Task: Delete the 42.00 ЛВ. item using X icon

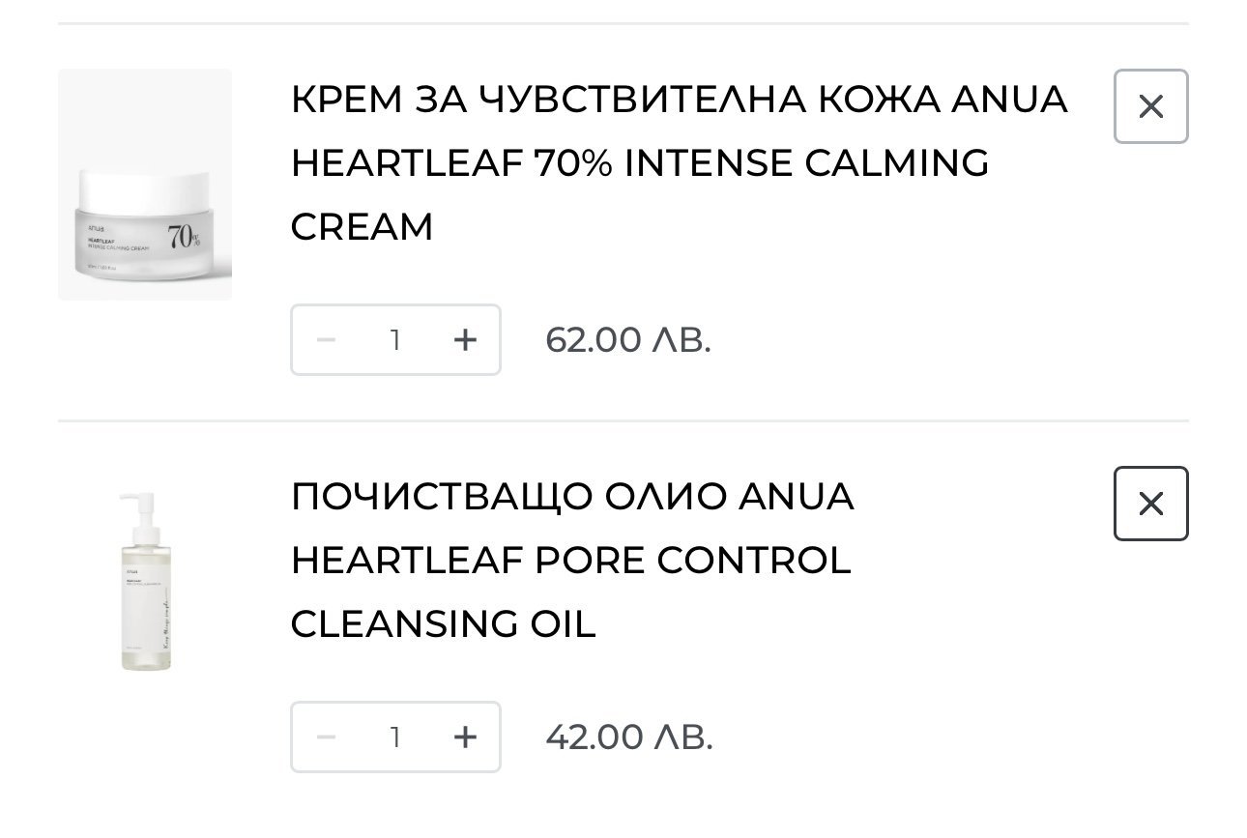Action: [x=1150, y=504]
